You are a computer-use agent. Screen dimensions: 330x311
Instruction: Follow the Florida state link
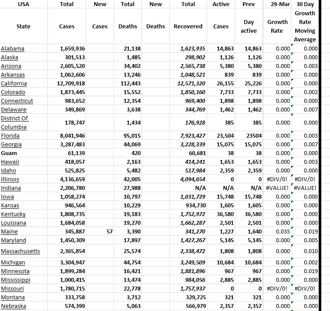click(10, 136)
